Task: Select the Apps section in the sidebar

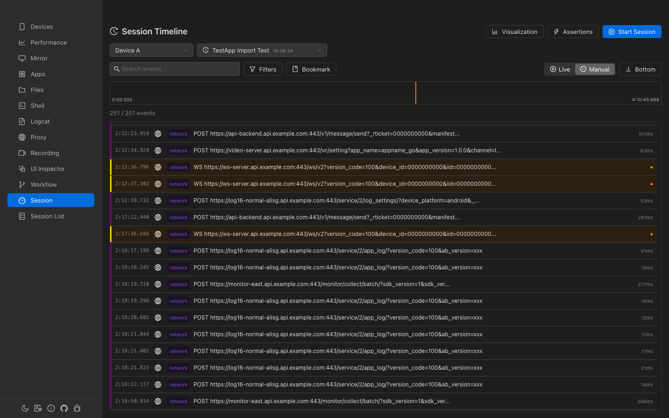Action: point(37,74)
